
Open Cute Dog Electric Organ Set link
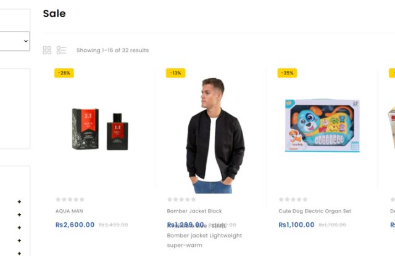point(315,211)
